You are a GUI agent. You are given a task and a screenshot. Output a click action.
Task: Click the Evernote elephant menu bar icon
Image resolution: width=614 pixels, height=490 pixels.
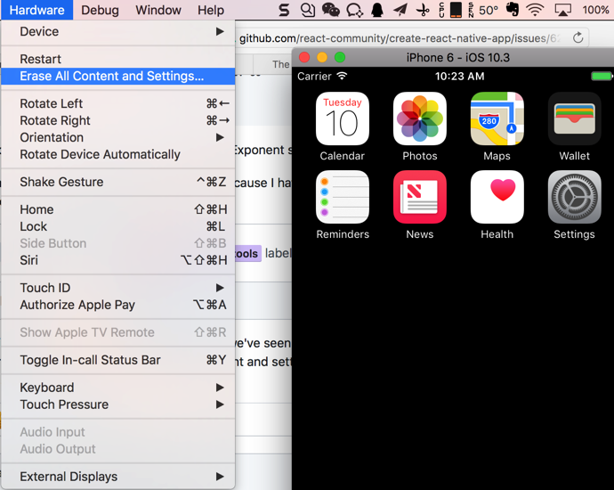point(513,10)
